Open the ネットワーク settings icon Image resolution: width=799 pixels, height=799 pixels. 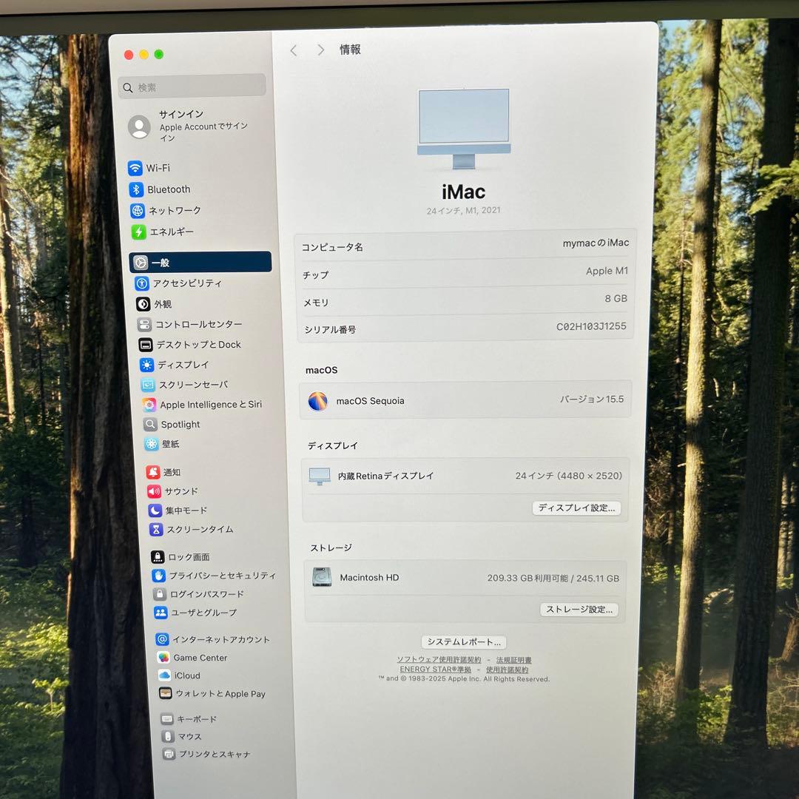click(178, 211)
